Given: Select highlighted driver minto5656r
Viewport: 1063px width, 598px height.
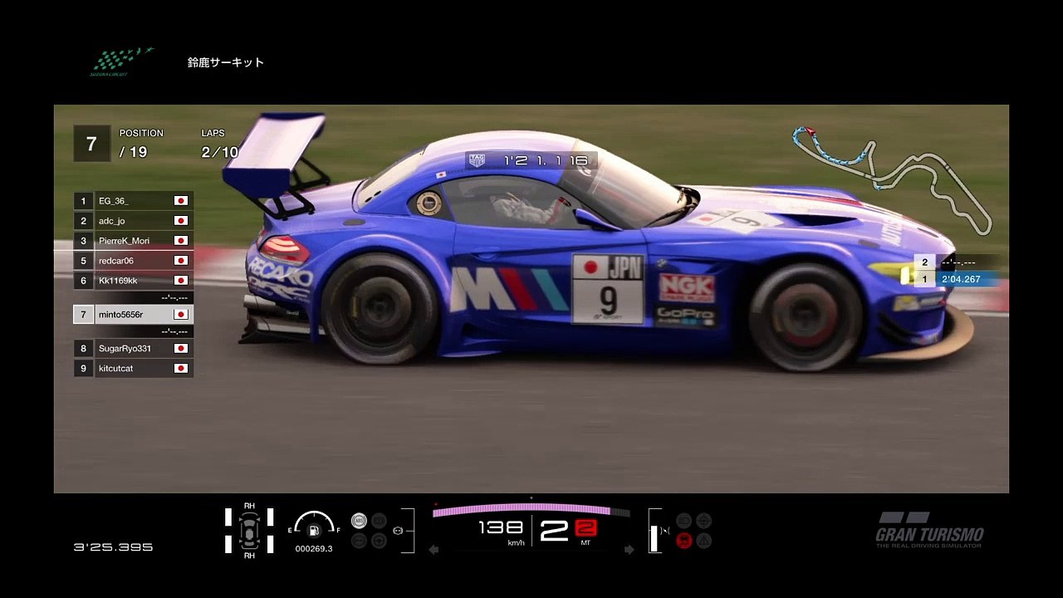Looking at the screenshot, I should click(133, 315).
